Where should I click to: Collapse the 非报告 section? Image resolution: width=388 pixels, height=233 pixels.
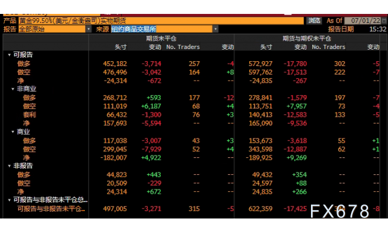click(x=9, y=166)
